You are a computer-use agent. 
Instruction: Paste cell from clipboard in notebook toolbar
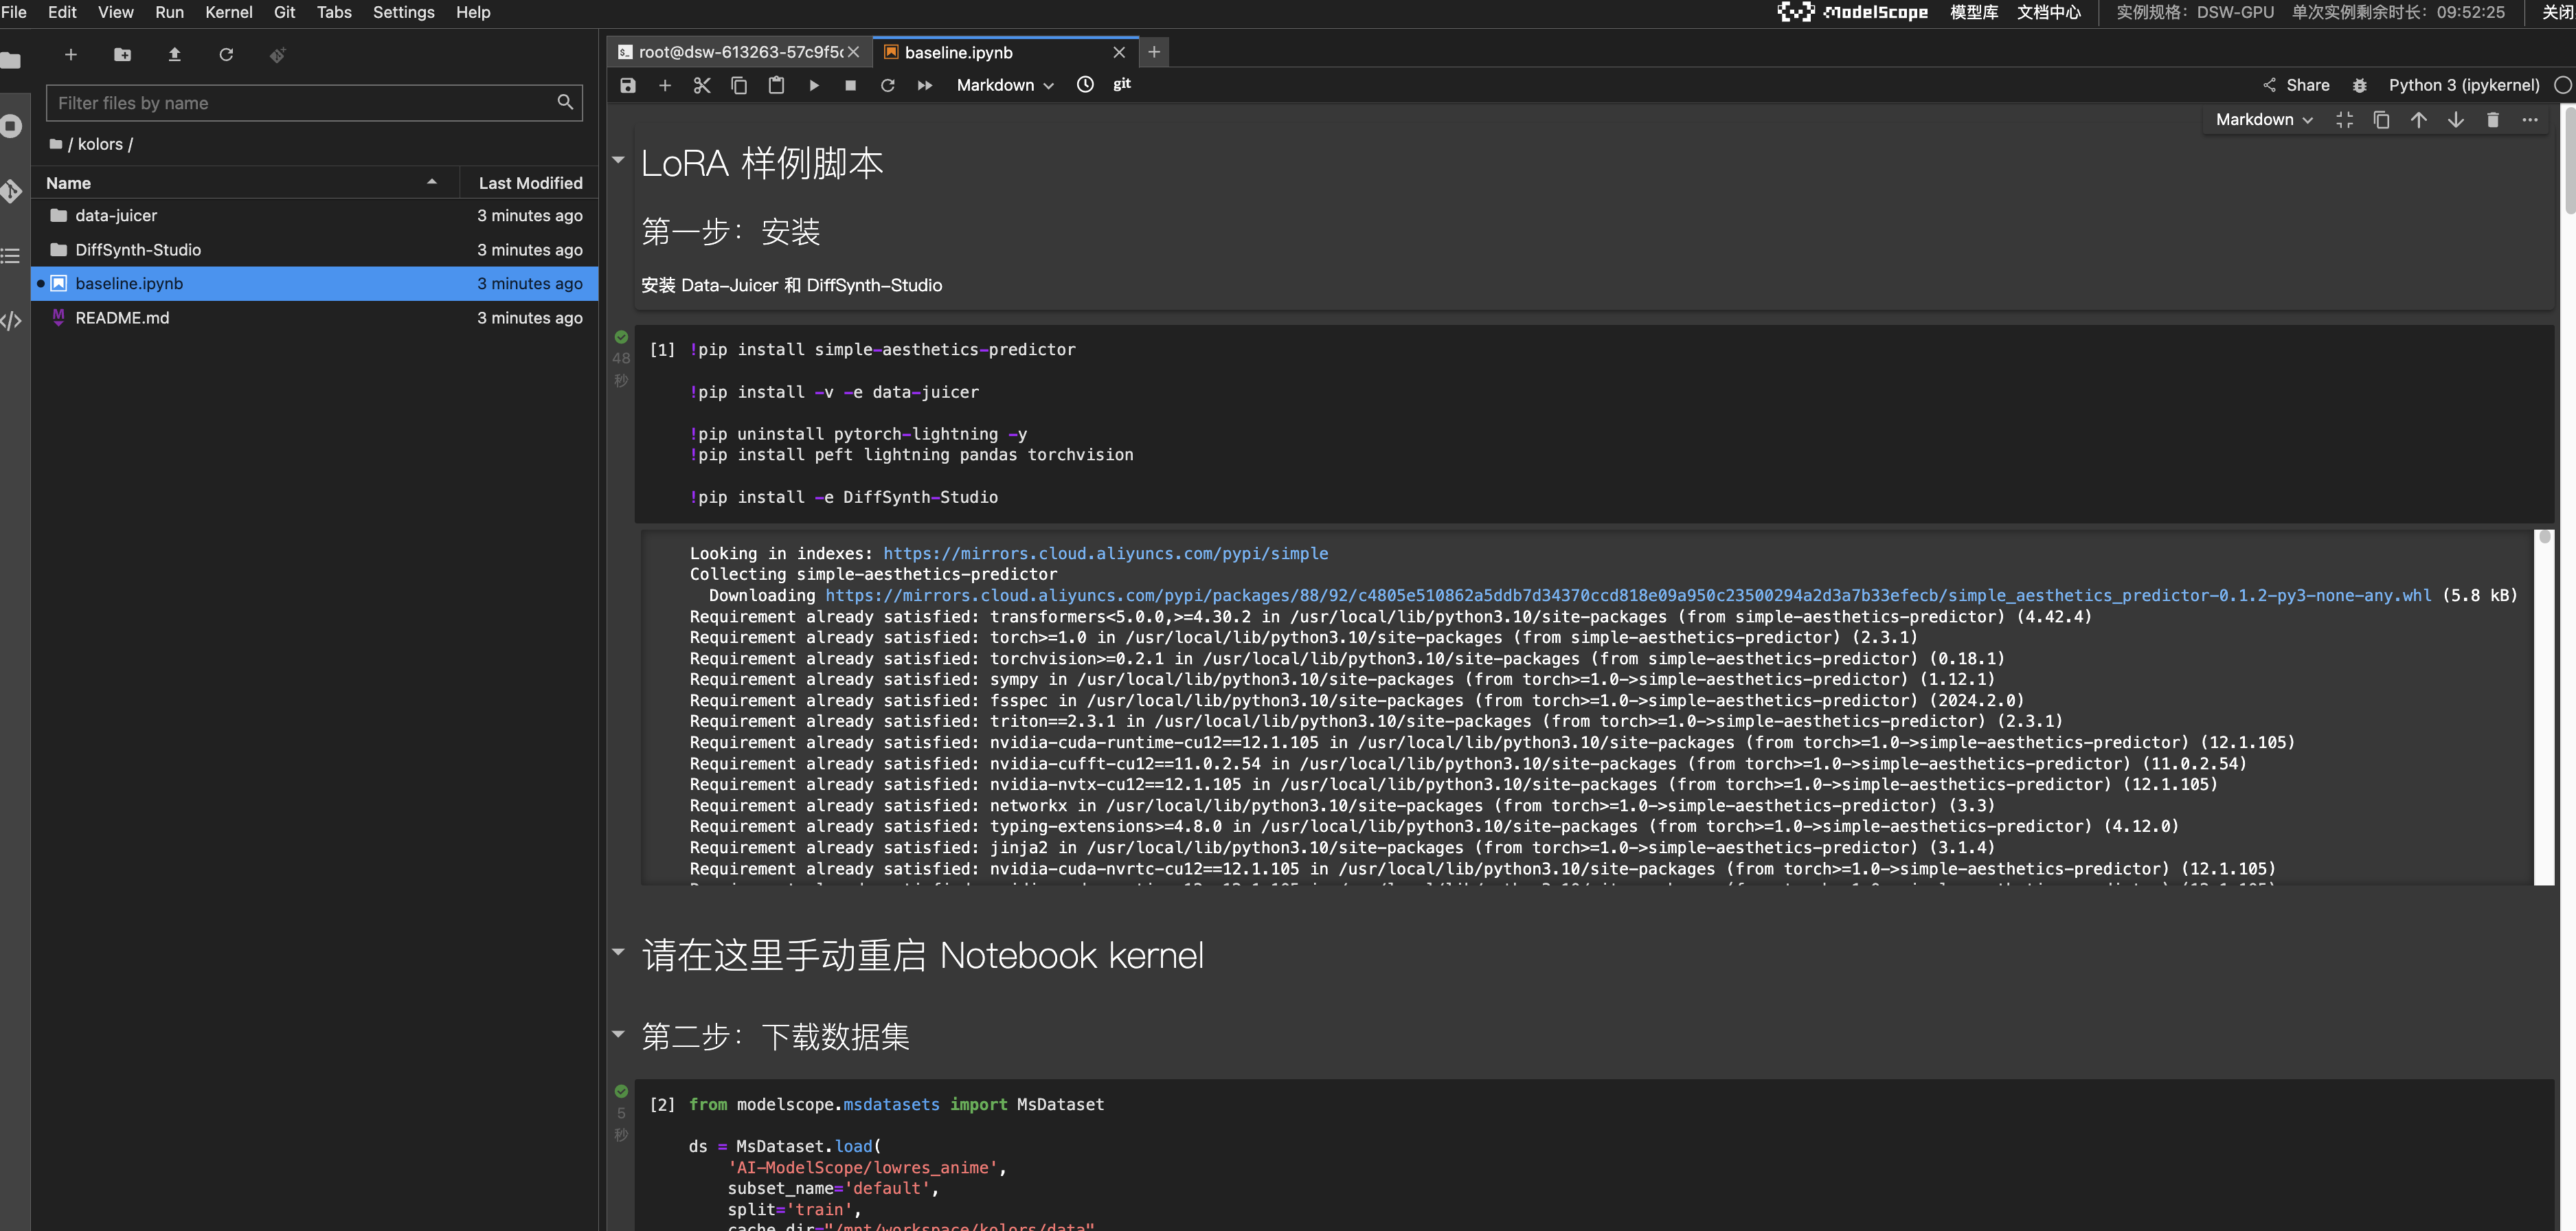pyautogui.click(x=776, y=85)
